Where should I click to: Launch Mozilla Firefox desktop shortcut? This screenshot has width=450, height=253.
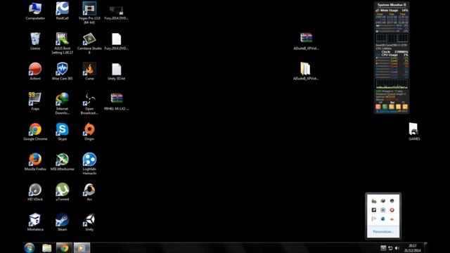coord(35,162)
